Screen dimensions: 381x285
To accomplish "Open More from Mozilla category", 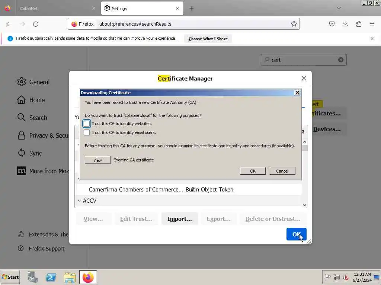I will (43, 171).
